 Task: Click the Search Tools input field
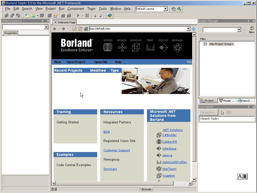click(227, 119)
